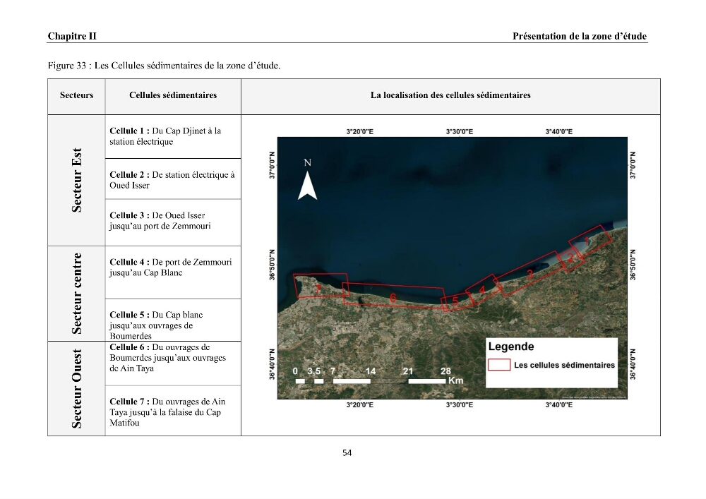Click the red cell 2 rectangle on map
The width and height of the screenshot is (706, 499).
coord(570,258)
